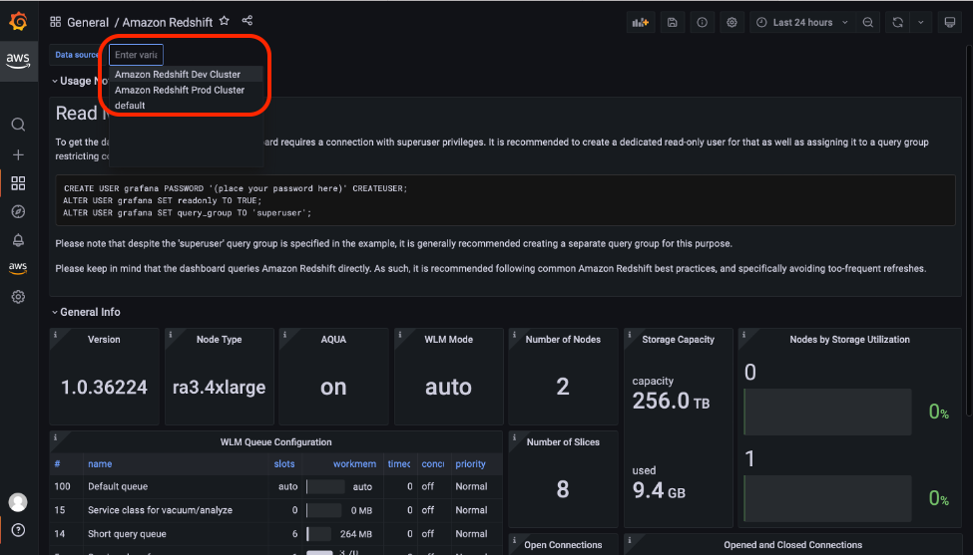Click the data source variable input field
The height and width of the screenshot is (556, 975).
136,55
